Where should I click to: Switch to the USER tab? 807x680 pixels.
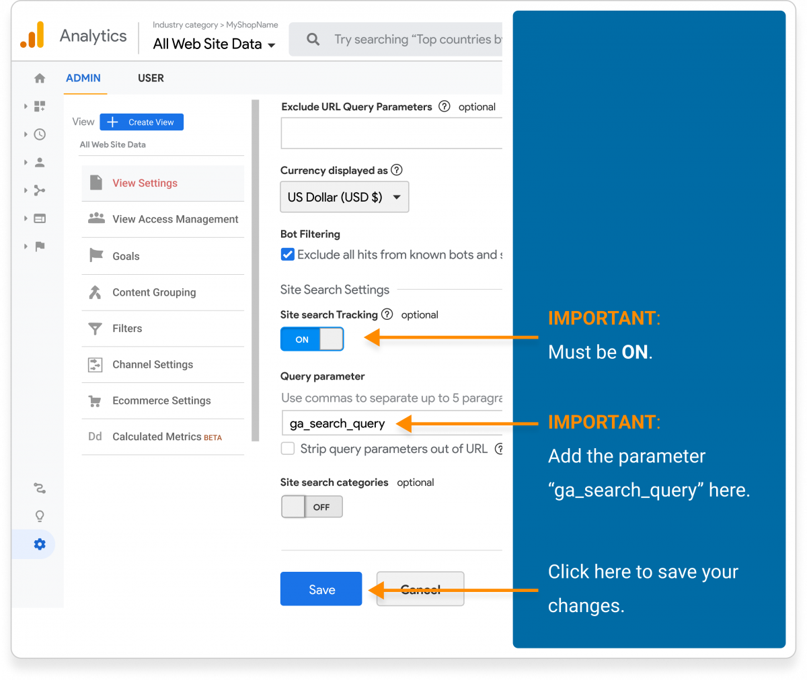(151, 78)
